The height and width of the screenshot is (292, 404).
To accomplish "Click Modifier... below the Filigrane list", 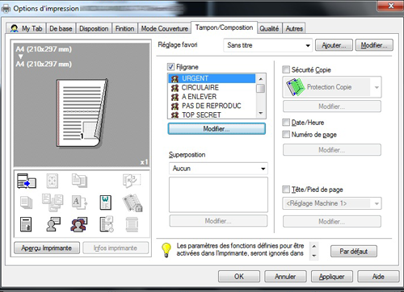I will click(217, 129).
